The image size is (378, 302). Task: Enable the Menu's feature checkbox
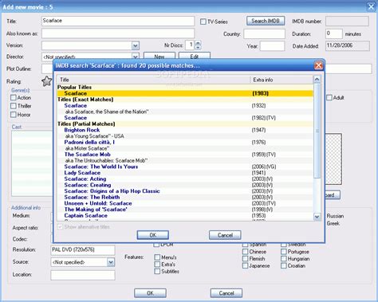click(157, 257)
